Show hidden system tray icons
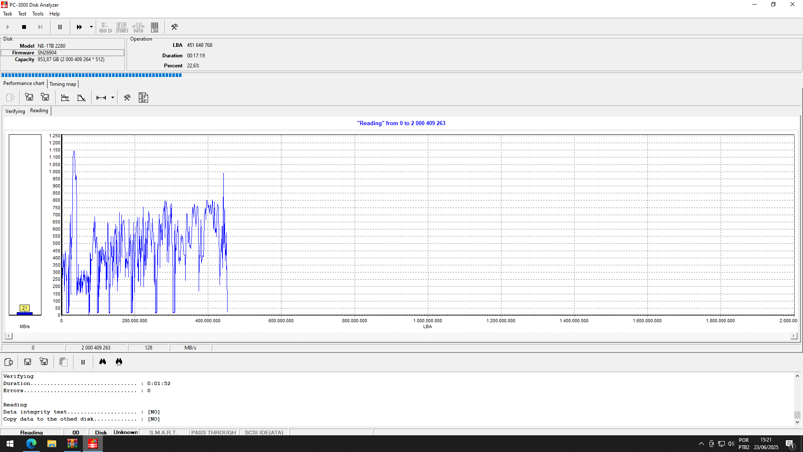The image size is (803, 452). (701, 444)
